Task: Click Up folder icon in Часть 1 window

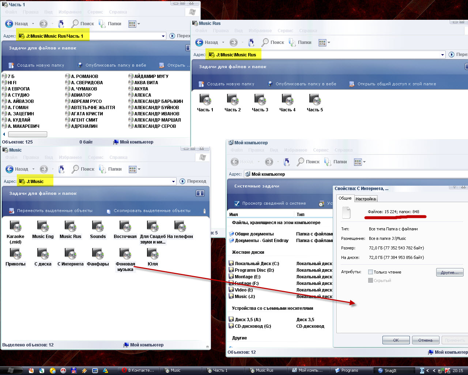Action: pos(61,24)
